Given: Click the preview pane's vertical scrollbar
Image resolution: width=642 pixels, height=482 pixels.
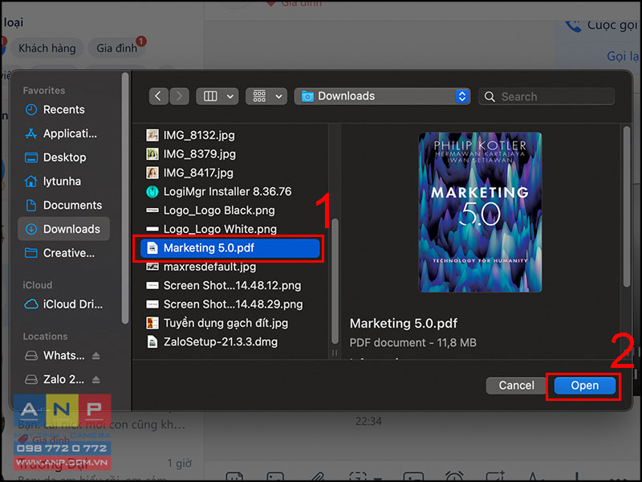Looking at the screenshot, I should pyautogui.click(x=627, y=207).
